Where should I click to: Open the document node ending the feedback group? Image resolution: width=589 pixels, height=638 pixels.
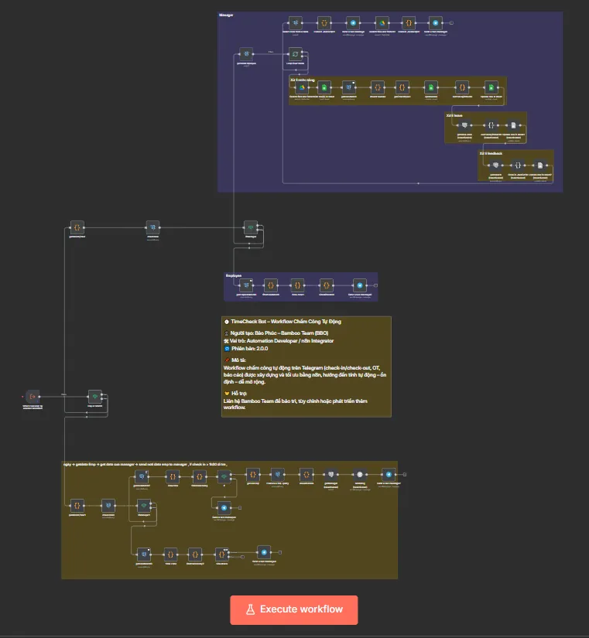(x=541, y=165)
